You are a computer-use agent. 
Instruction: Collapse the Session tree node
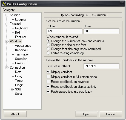(x=7, y=15)
